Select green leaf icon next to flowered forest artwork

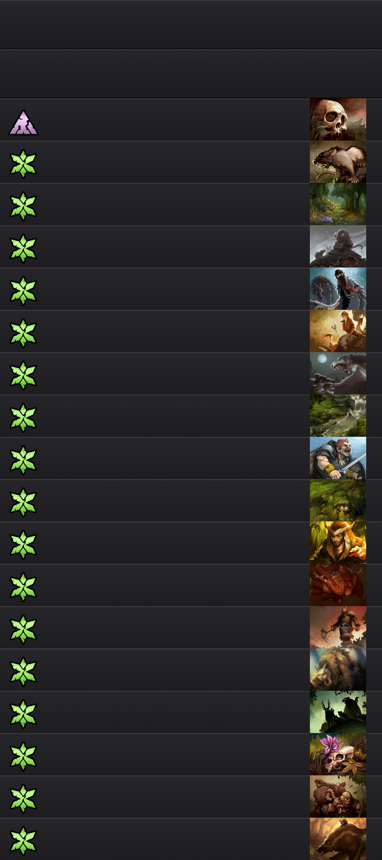[23, 206]
